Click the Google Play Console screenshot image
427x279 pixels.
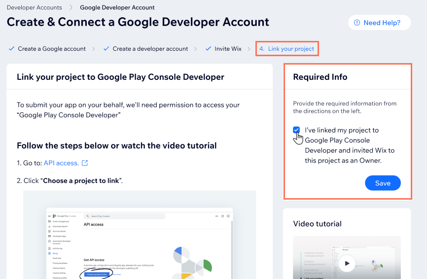[140, 235]
